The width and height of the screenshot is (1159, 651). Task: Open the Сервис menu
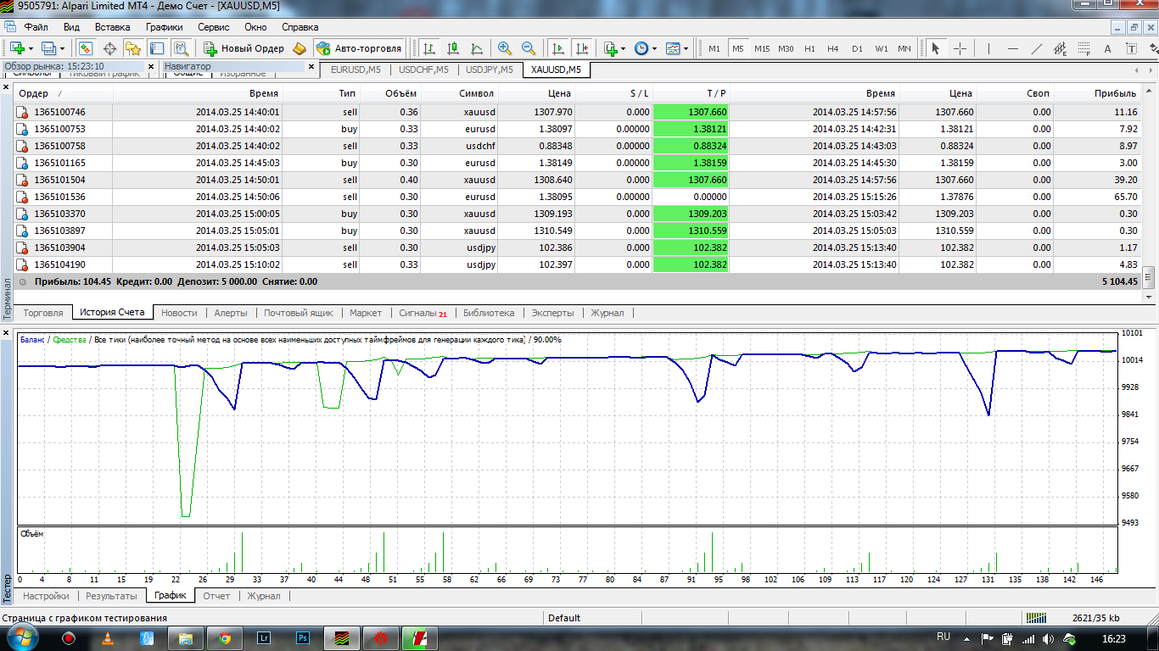pyautogui.click(x=213, y=27)
